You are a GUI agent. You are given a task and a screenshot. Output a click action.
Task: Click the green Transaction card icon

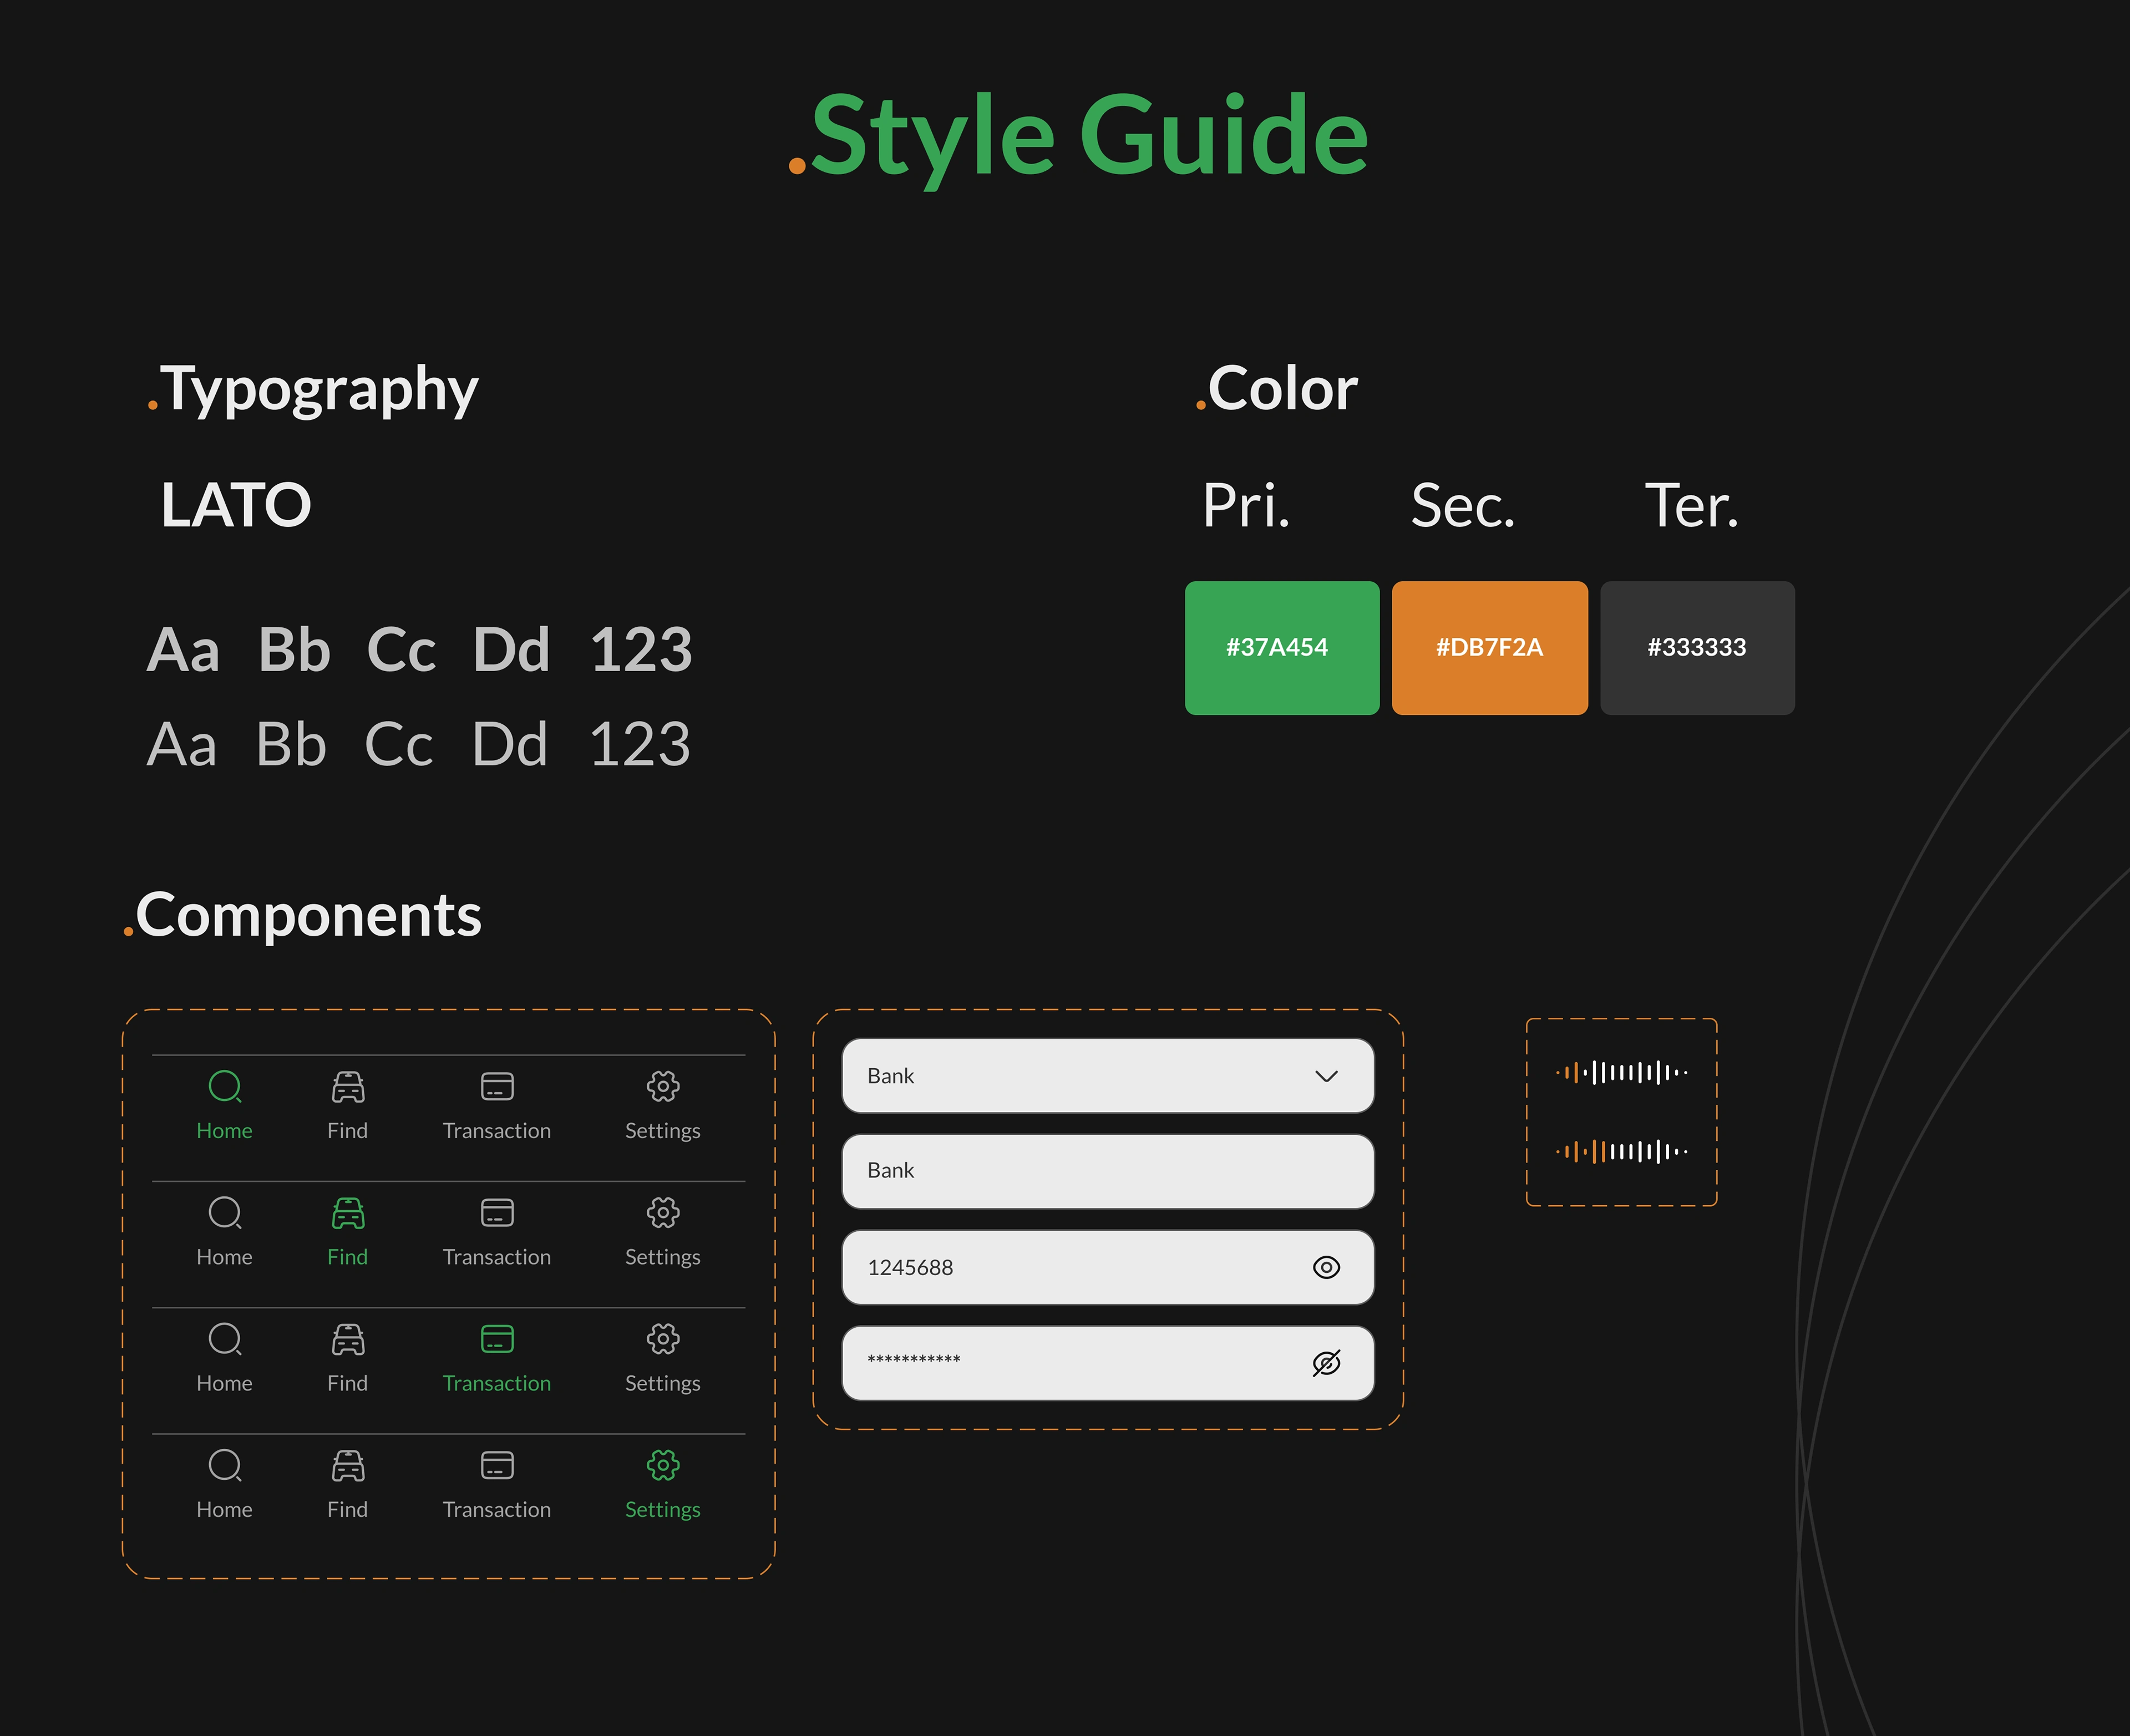coord(497,1339)
